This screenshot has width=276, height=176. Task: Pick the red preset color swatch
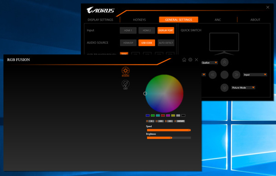tap(163, 115)
